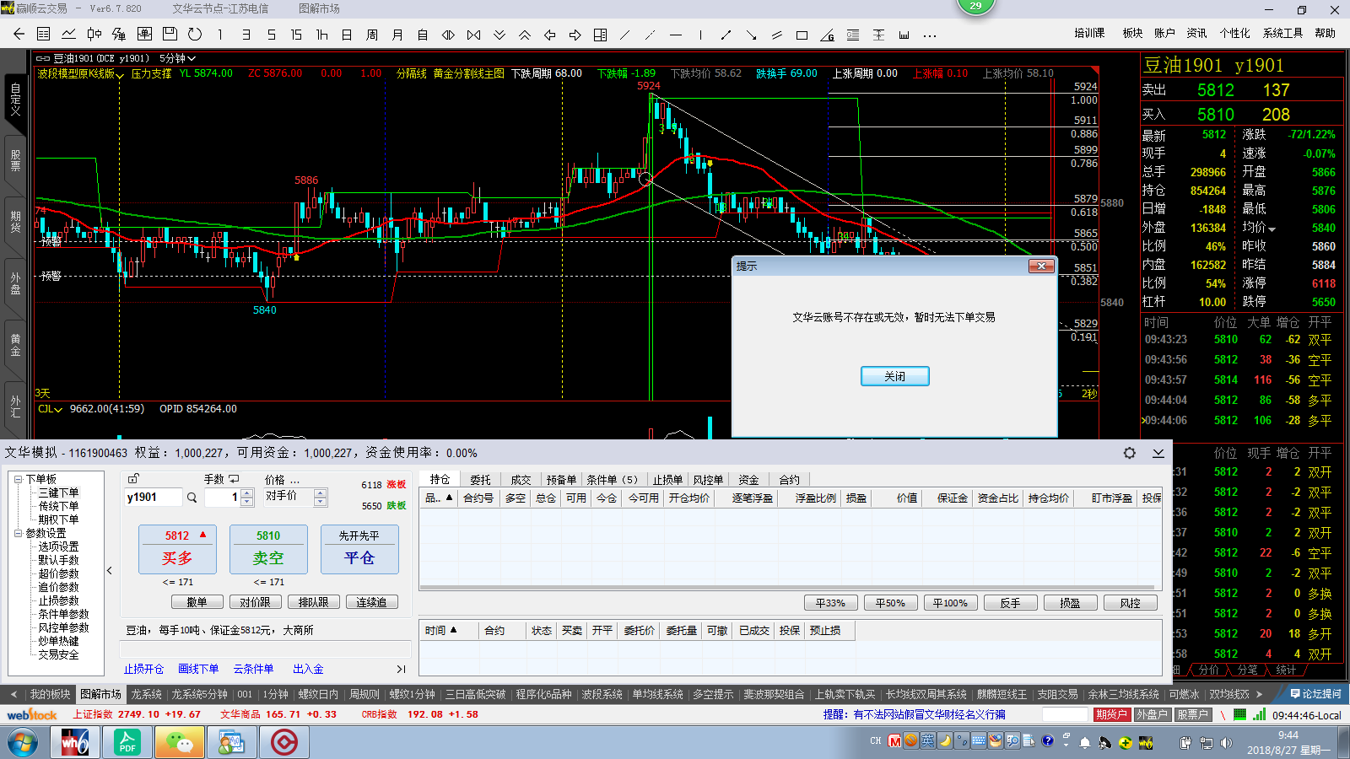Open trading panel settings gear icon
This screenshot has height=759, width=1350.
point(1129,453)
